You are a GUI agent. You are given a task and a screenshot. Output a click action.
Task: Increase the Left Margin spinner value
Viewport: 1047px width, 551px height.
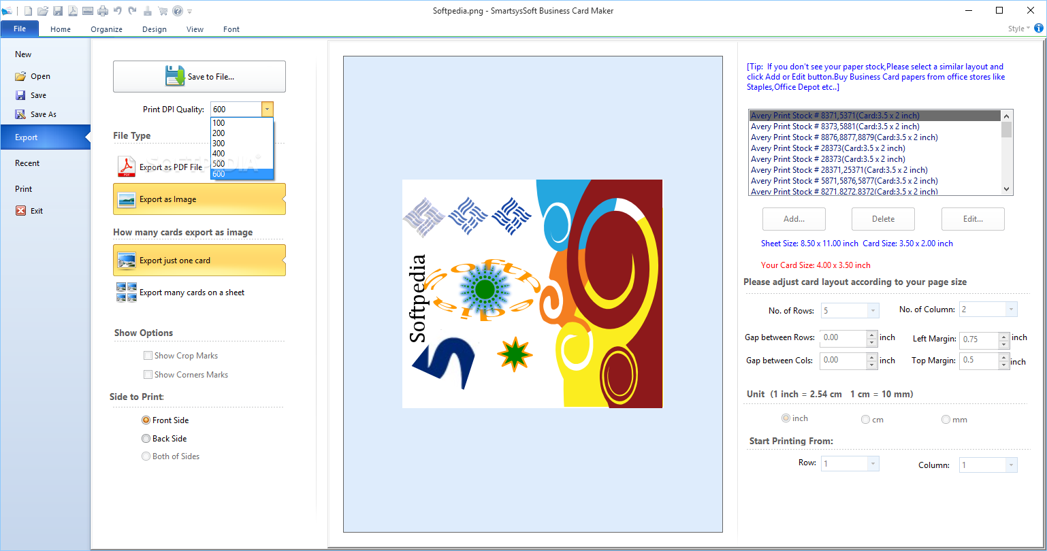[1003, 336]
